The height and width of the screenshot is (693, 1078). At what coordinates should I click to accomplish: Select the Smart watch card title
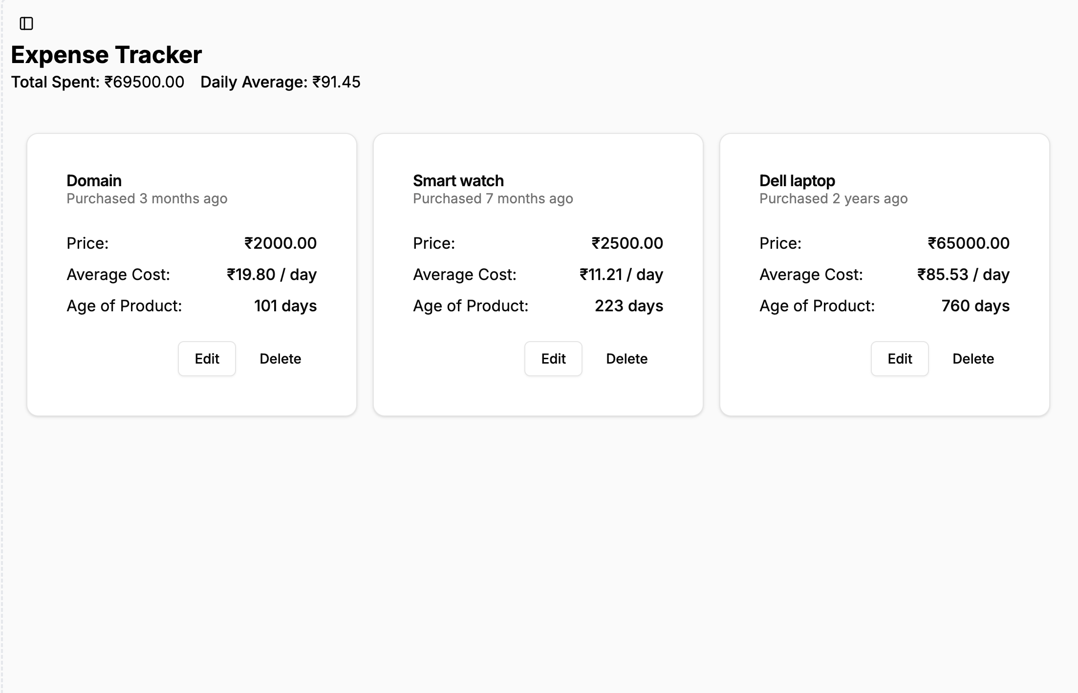click(x=458, y=181)
